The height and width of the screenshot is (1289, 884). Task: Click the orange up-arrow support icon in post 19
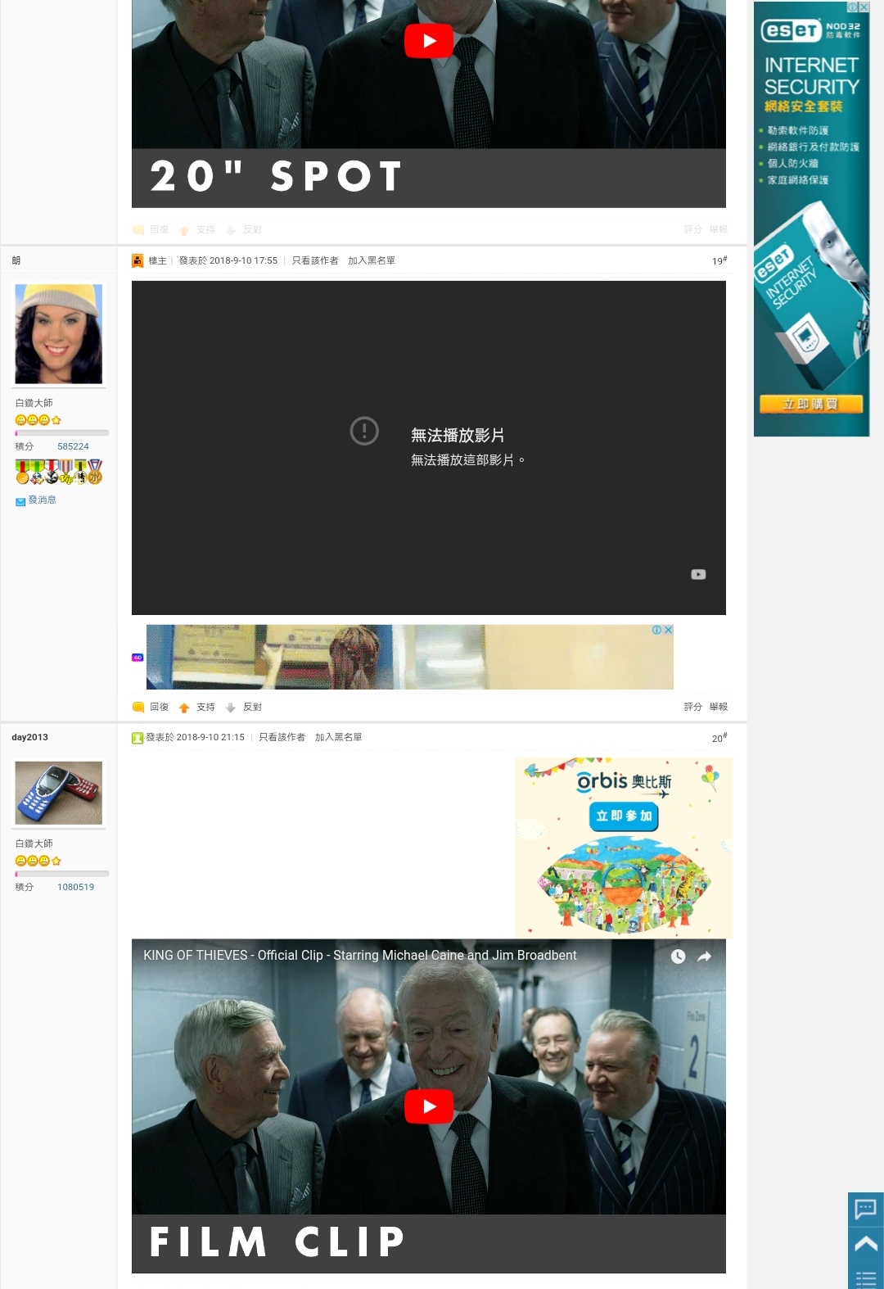click(184, 708)
